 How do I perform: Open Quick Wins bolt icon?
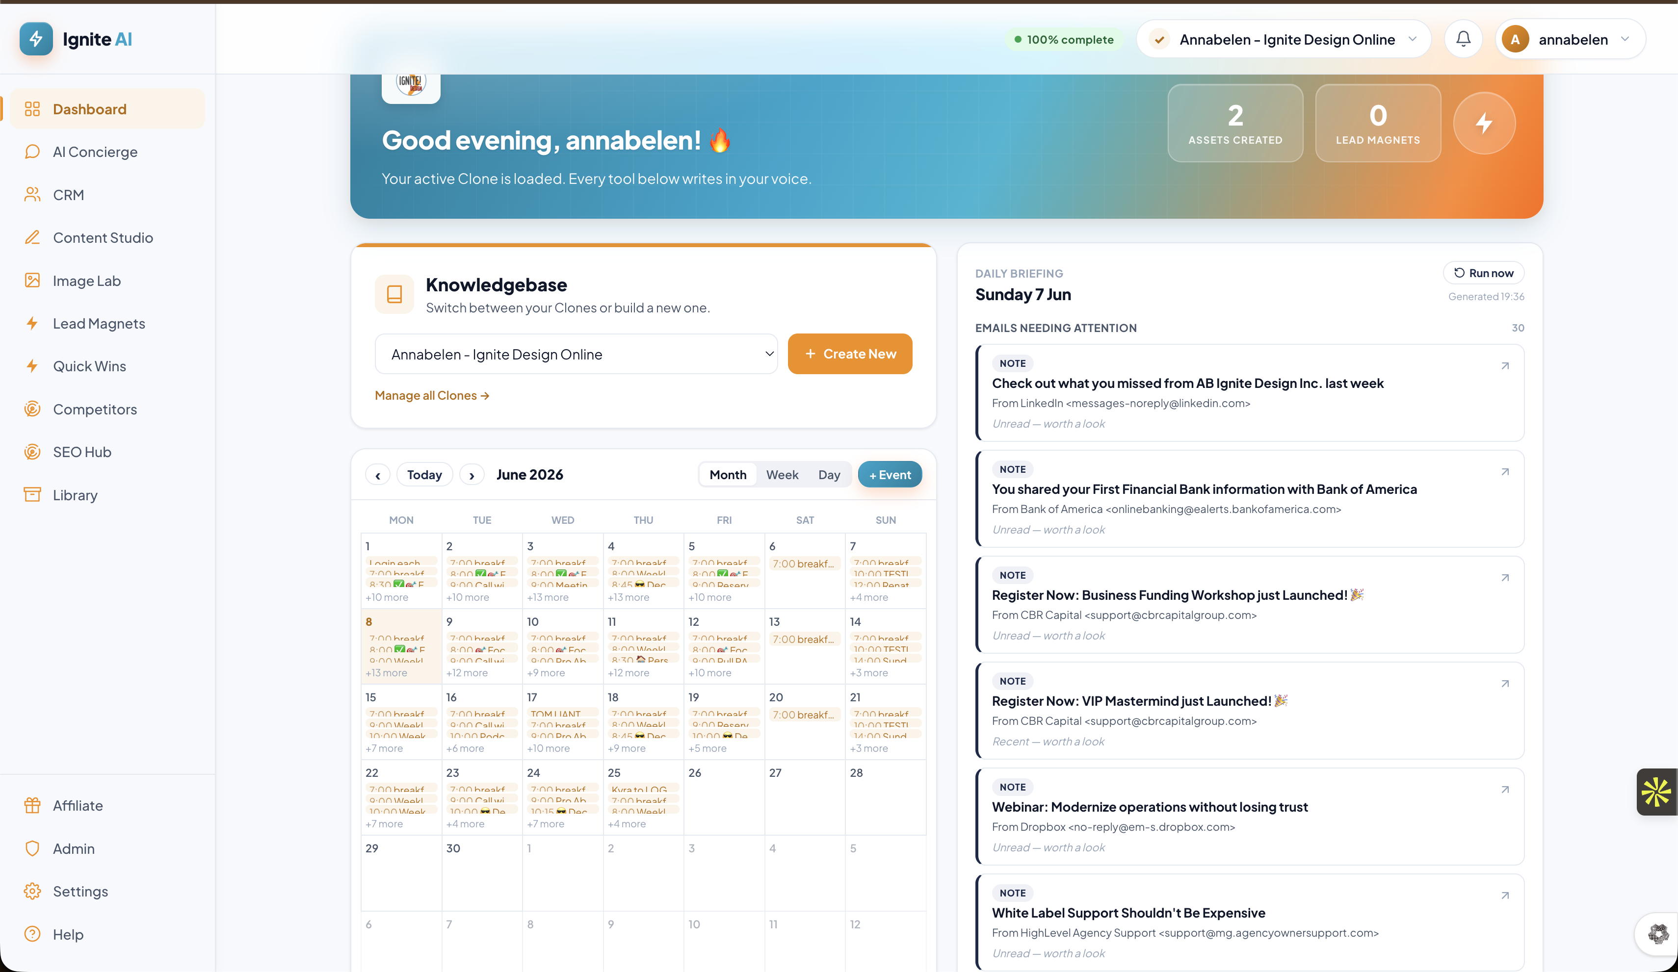(32, 366)
